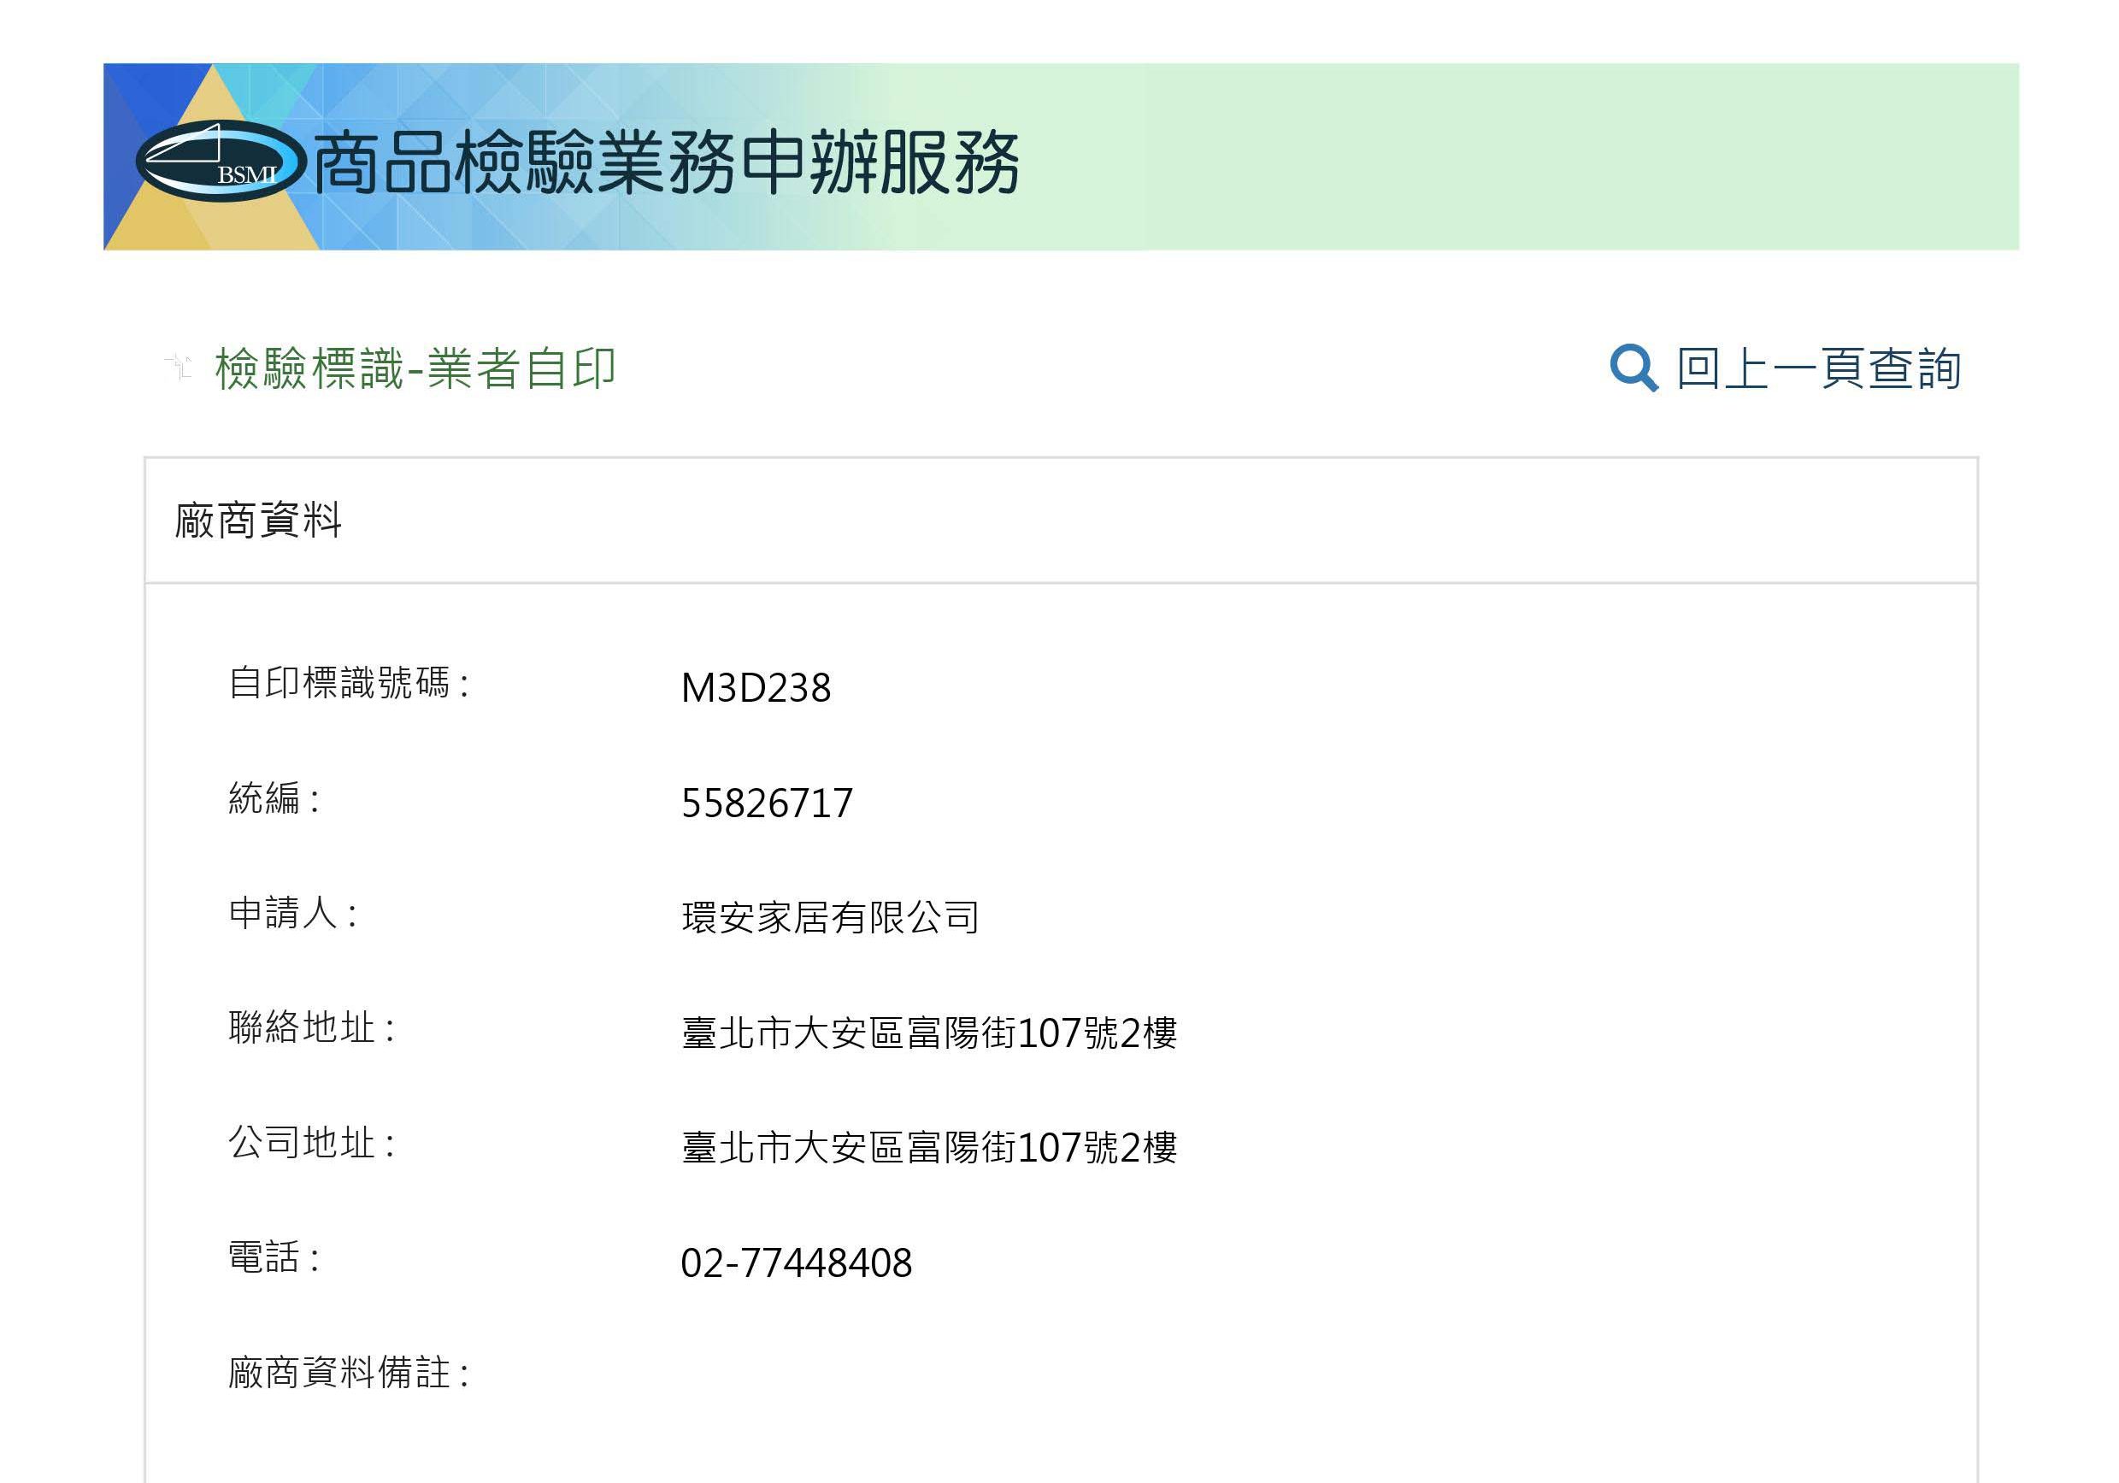Screen dimensions: 2119x1483
Task: Click the 聯絡地址 field label
Action: (x=312, y=1028)
